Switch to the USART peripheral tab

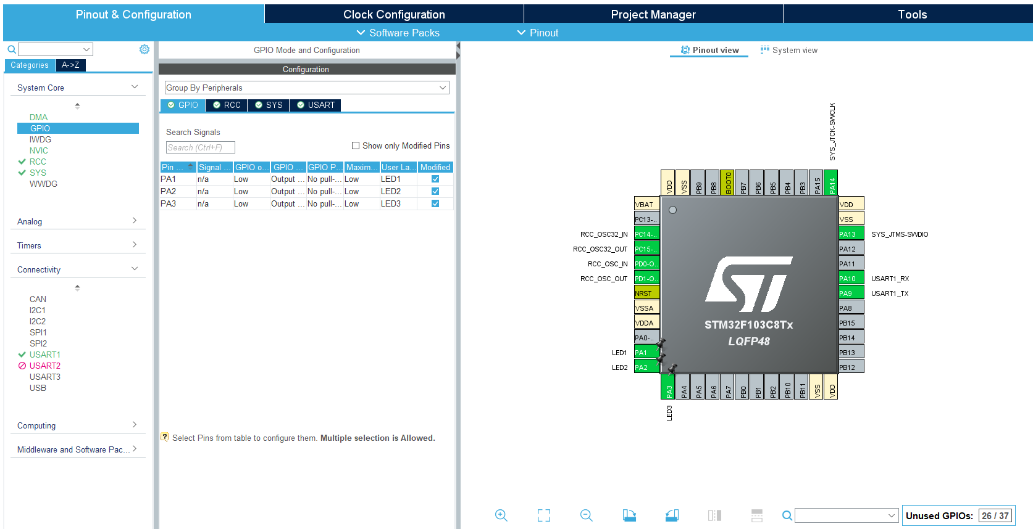coord(316,105)
